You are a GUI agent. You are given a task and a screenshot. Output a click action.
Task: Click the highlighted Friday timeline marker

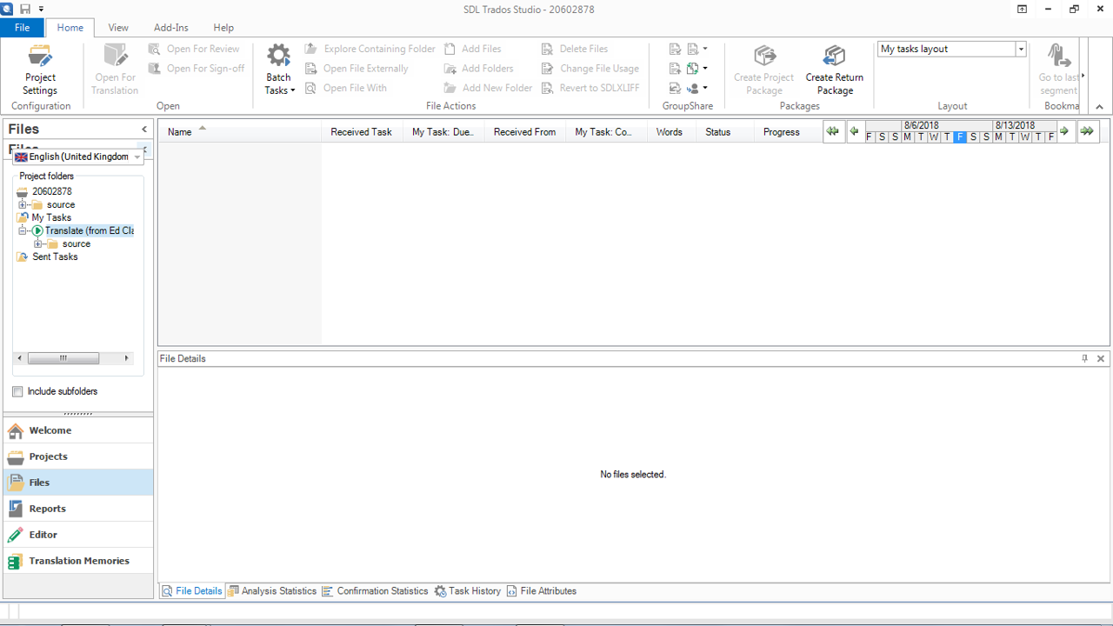point(960,137)
